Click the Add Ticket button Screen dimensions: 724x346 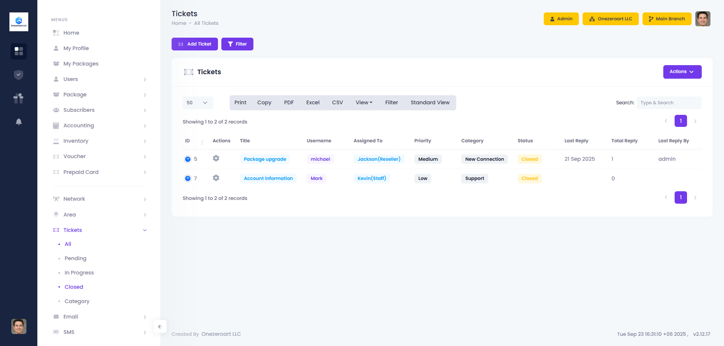195,44
